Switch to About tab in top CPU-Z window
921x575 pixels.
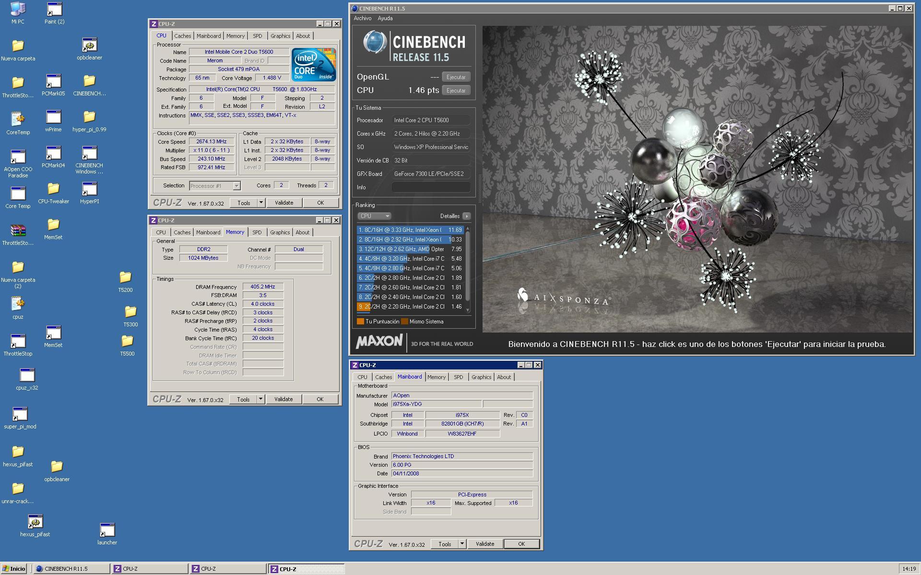(303, 36)
